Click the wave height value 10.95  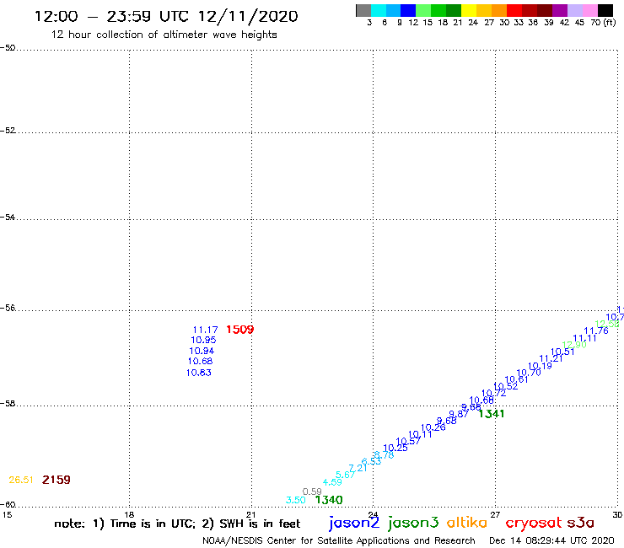pyautogui.click(x=203, y=341)
